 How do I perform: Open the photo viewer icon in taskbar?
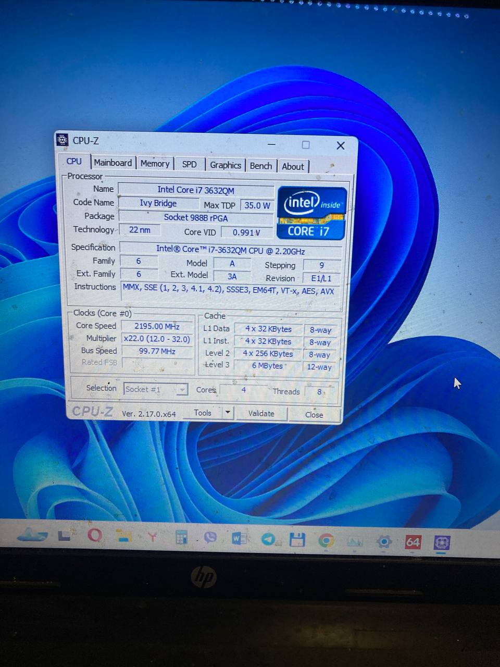[x=355, y=541]
